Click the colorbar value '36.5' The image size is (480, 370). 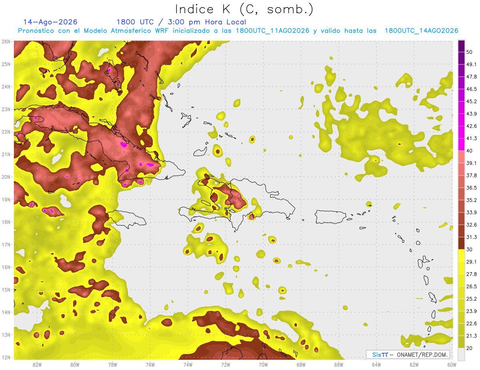[471, 188]
